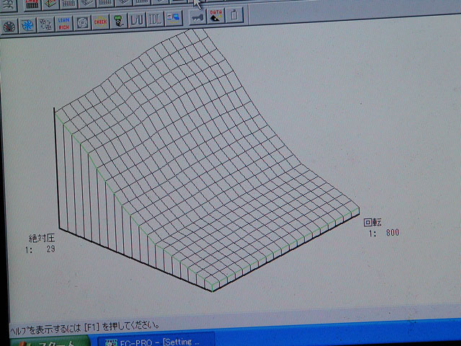The image size is (461, 346).
Task: Click the key lock icon
Action: tap(197, 17)
